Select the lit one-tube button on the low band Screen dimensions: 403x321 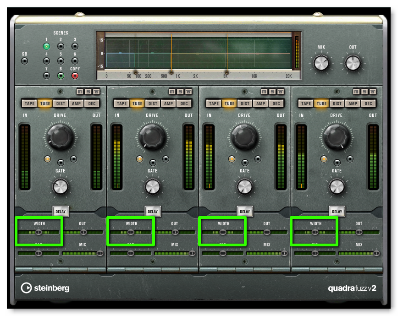click(x=47, y=159)
